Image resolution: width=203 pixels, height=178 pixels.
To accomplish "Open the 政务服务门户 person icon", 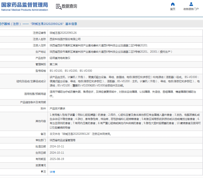I will click(x=191, y=4).
